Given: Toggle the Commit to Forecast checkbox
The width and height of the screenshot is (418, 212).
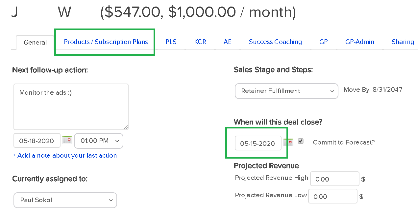Looking at the screenshot, I should click(301, 141).
